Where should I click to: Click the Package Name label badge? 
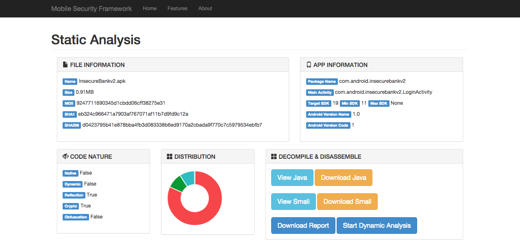tap(322, 82)
